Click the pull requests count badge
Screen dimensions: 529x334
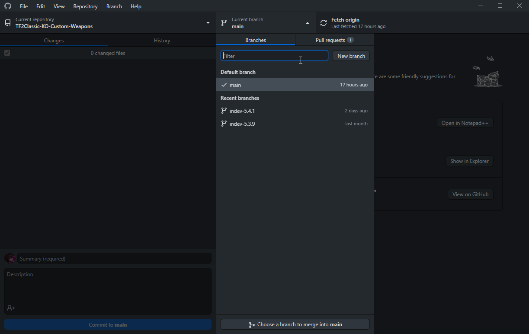(x=350, y=40)
